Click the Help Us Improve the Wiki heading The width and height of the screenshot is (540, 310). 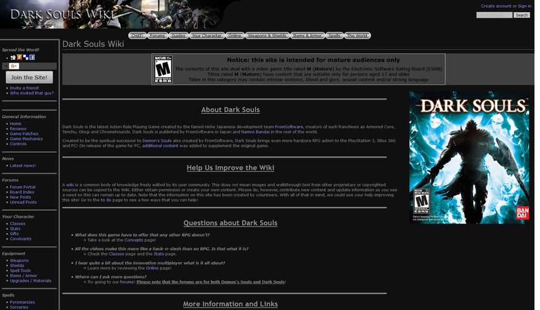coord(231,168)
